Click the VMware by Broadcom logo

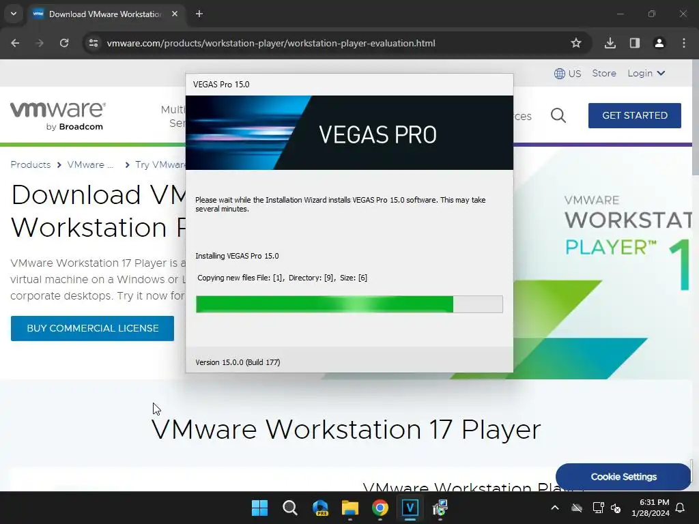[58, 116]
